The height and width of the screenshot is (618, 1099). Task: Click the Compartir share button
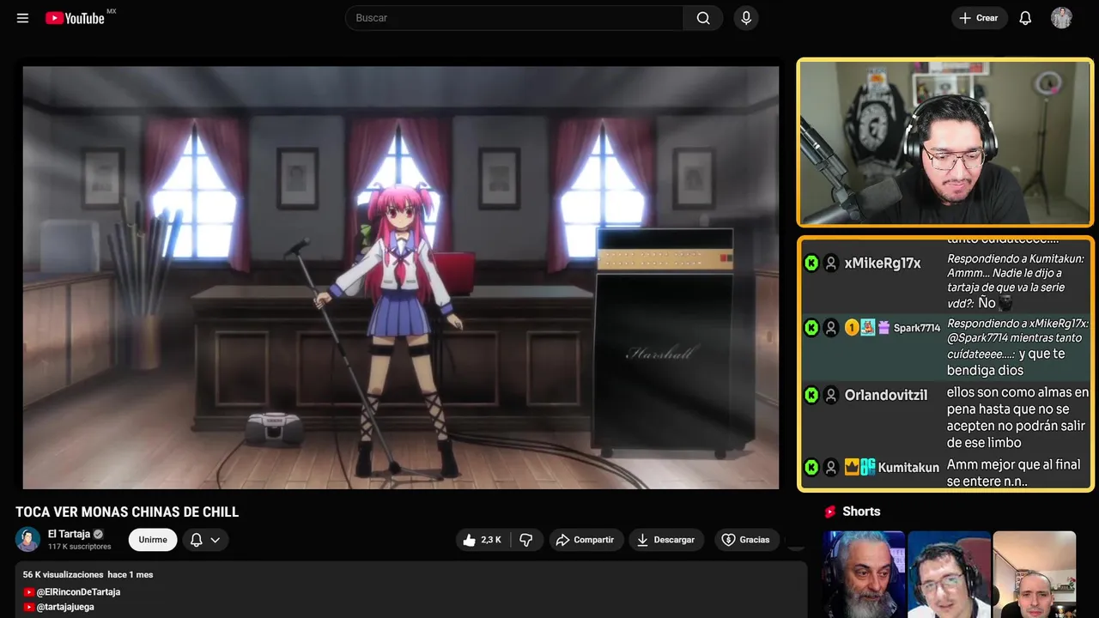[x=585, y=540]
